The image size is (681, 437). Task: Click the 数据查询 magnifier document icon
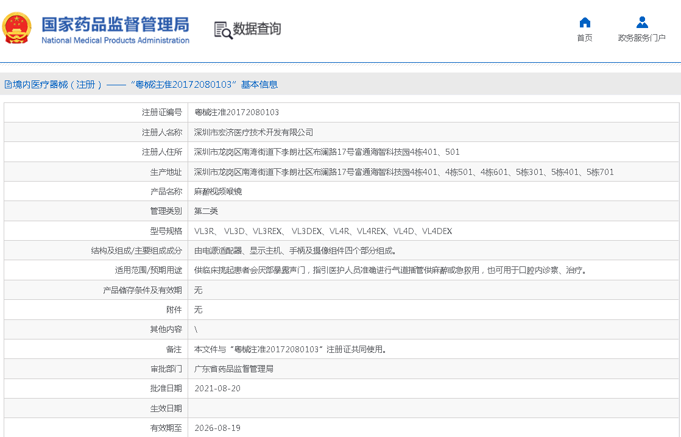(x=223, y=30)
